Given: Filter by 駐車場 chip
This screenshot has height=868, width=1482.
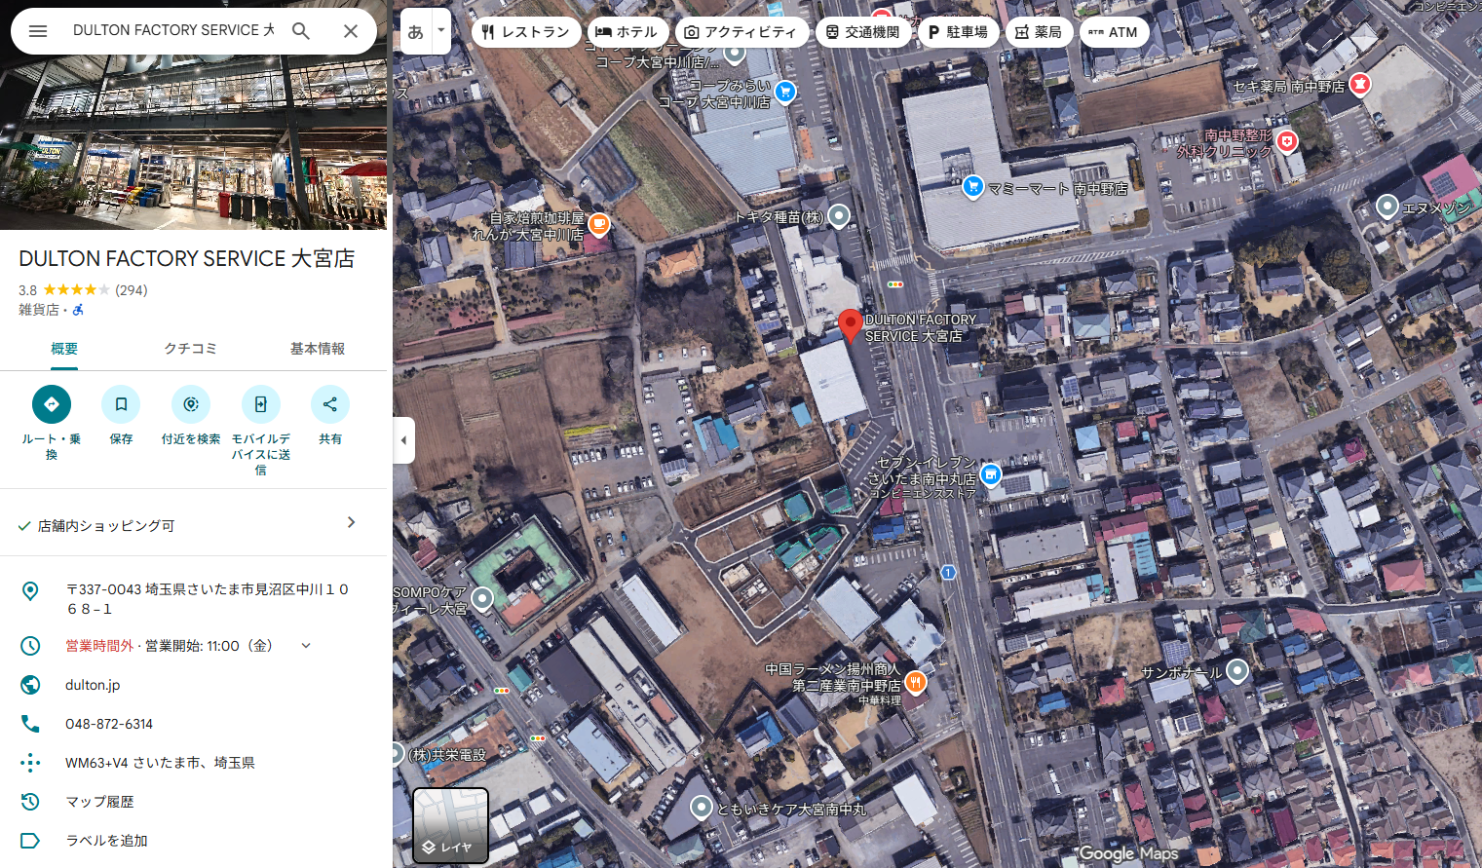Looking at the screenshot, I should click(959, 32).
